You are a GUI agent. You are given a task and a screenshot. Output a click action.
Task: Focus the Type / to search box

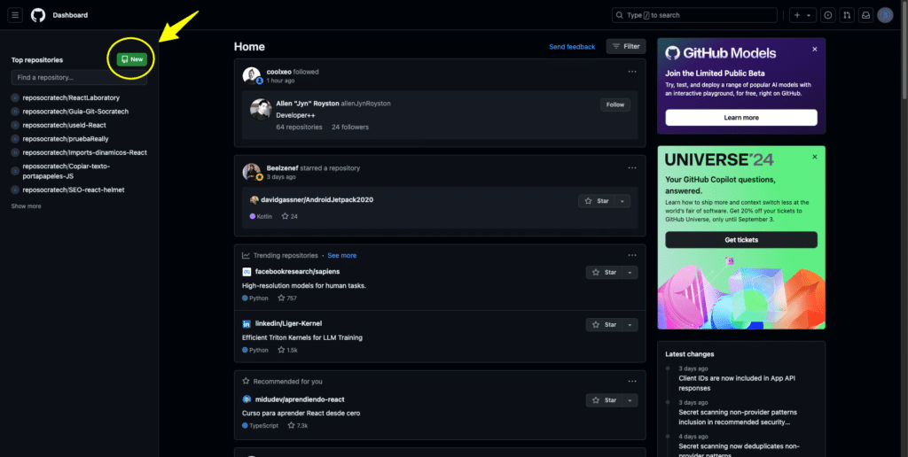tap(694, 15)
